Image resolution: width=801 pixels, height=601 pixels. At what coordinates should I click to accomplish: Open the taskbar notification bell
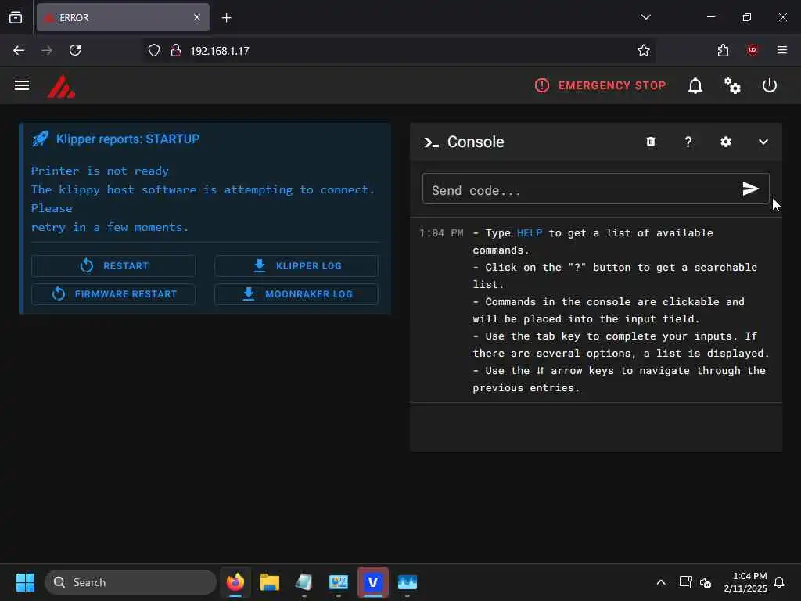[x=779, y=582]
